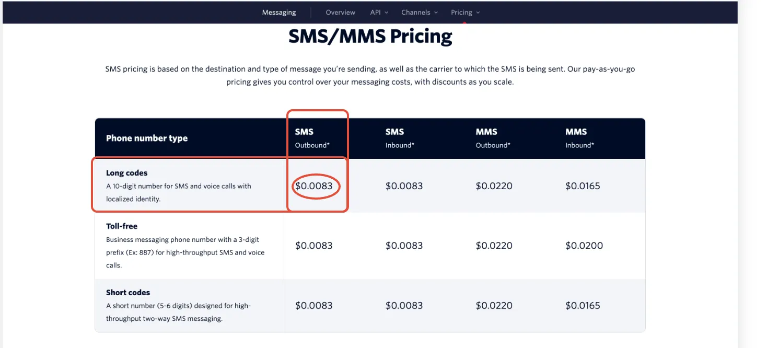Click the Short codes row title

(x=128, y=293)
